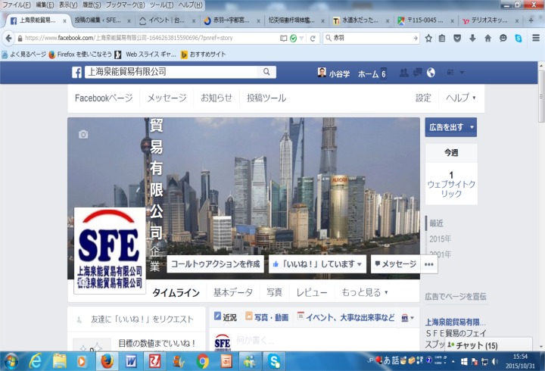Open the posting identity selector in composer
The height and width of the screenshot is (371, 545).
tap(407, 317)
